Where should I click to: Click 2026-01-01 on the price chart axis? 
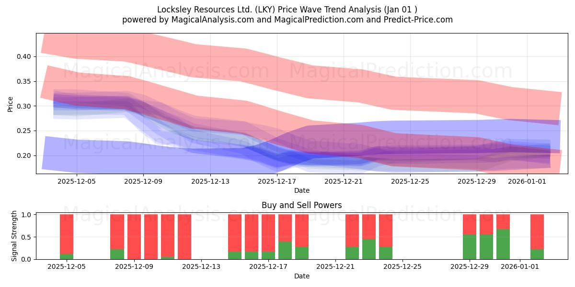(x=527, y=181)
